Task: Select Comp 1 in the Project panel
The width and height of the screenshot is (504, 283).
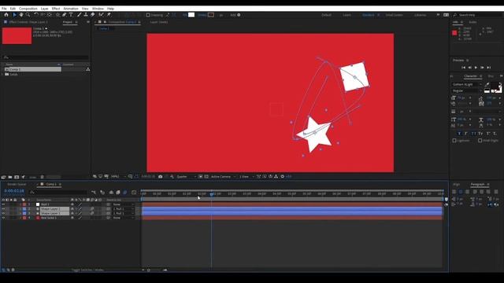Action: [32, 69]
